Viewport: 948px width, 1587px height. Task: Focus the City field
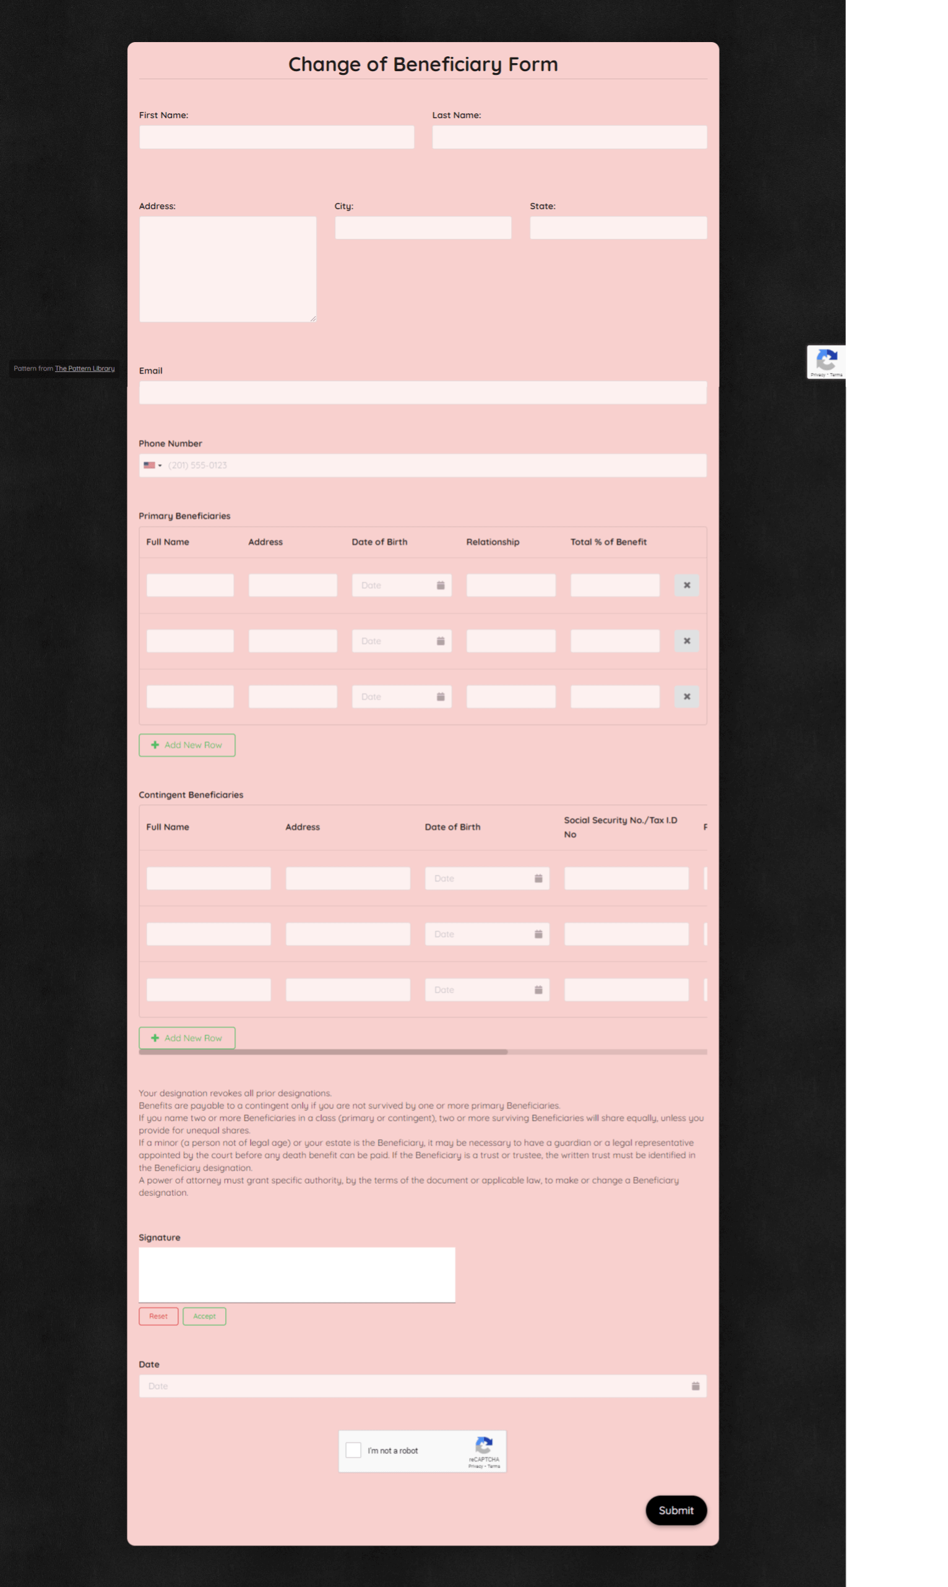coord(423,228)
